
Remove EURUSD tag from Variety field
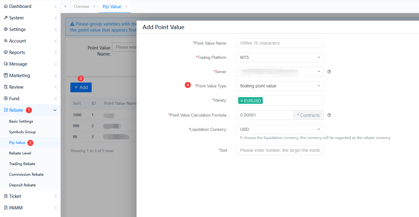[x=242, y=101]
